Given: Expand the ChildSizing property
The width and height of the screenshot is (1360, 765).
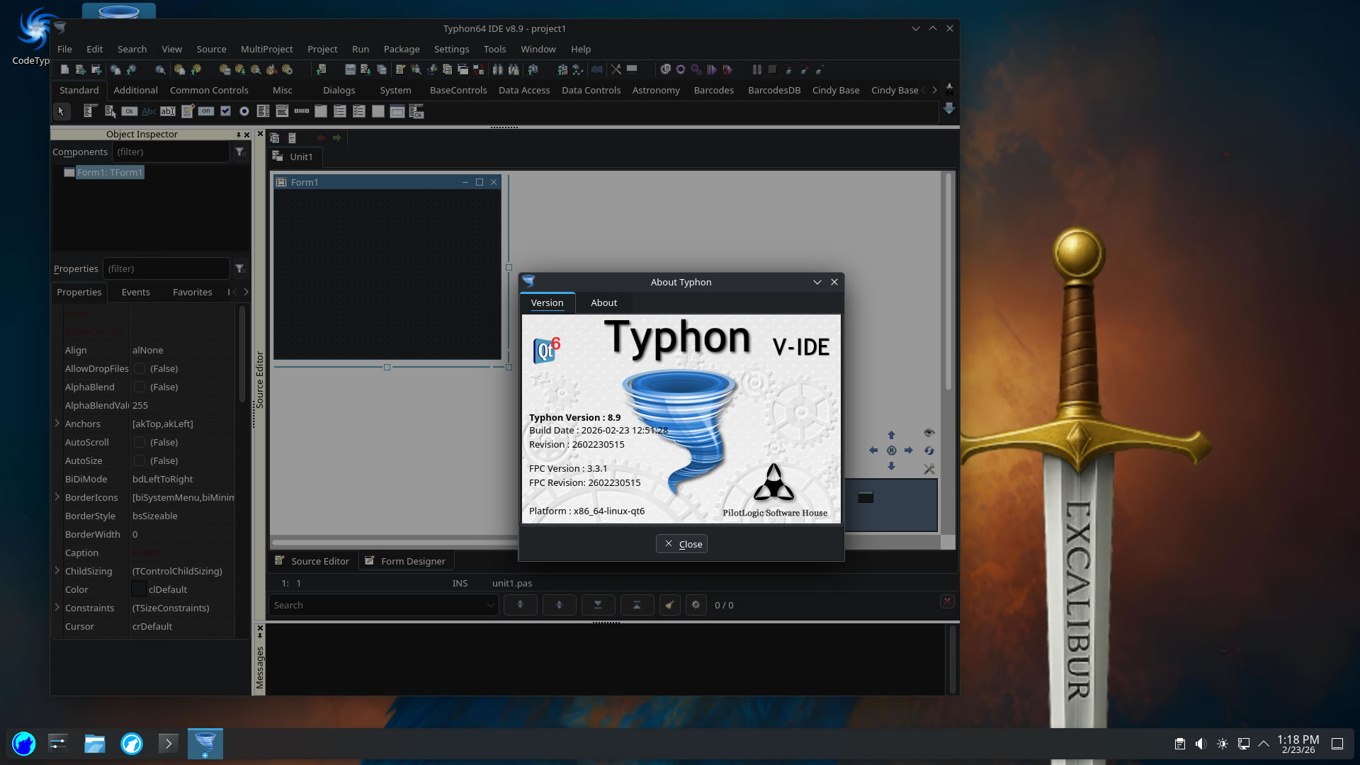Looking at the screenshot, I should [57, 570].
